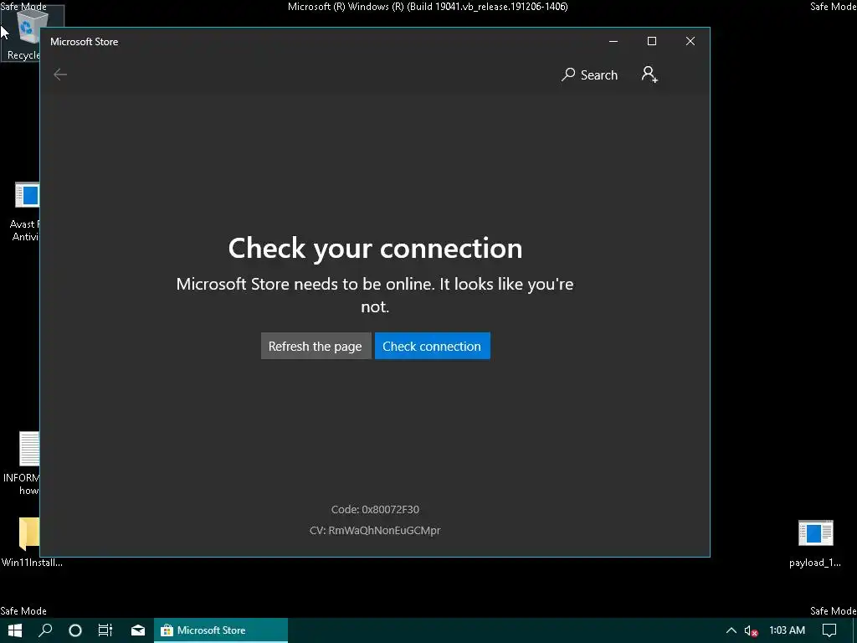This screenshot has width=857, height=643.
Task: Minimize the Microsoft Store window
Action: pyautogui.click(x=613, y=42)
